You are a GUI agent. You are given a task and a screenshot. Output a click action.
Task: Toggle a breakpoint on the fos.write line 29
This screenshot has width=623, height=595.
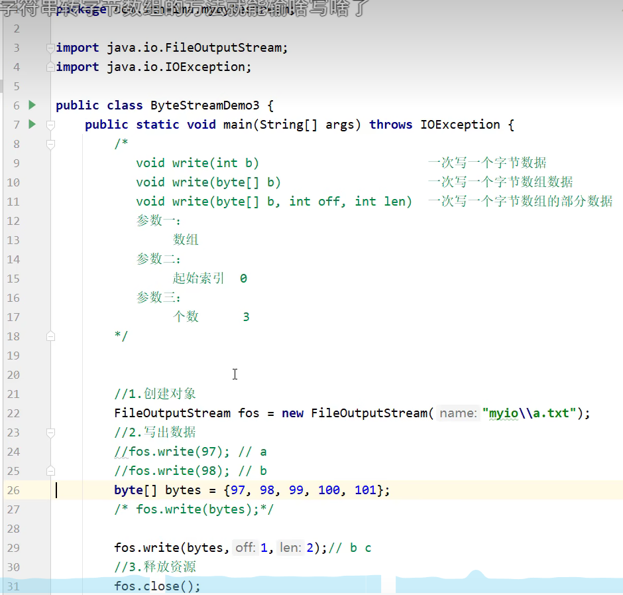click(x=31, y=547)
